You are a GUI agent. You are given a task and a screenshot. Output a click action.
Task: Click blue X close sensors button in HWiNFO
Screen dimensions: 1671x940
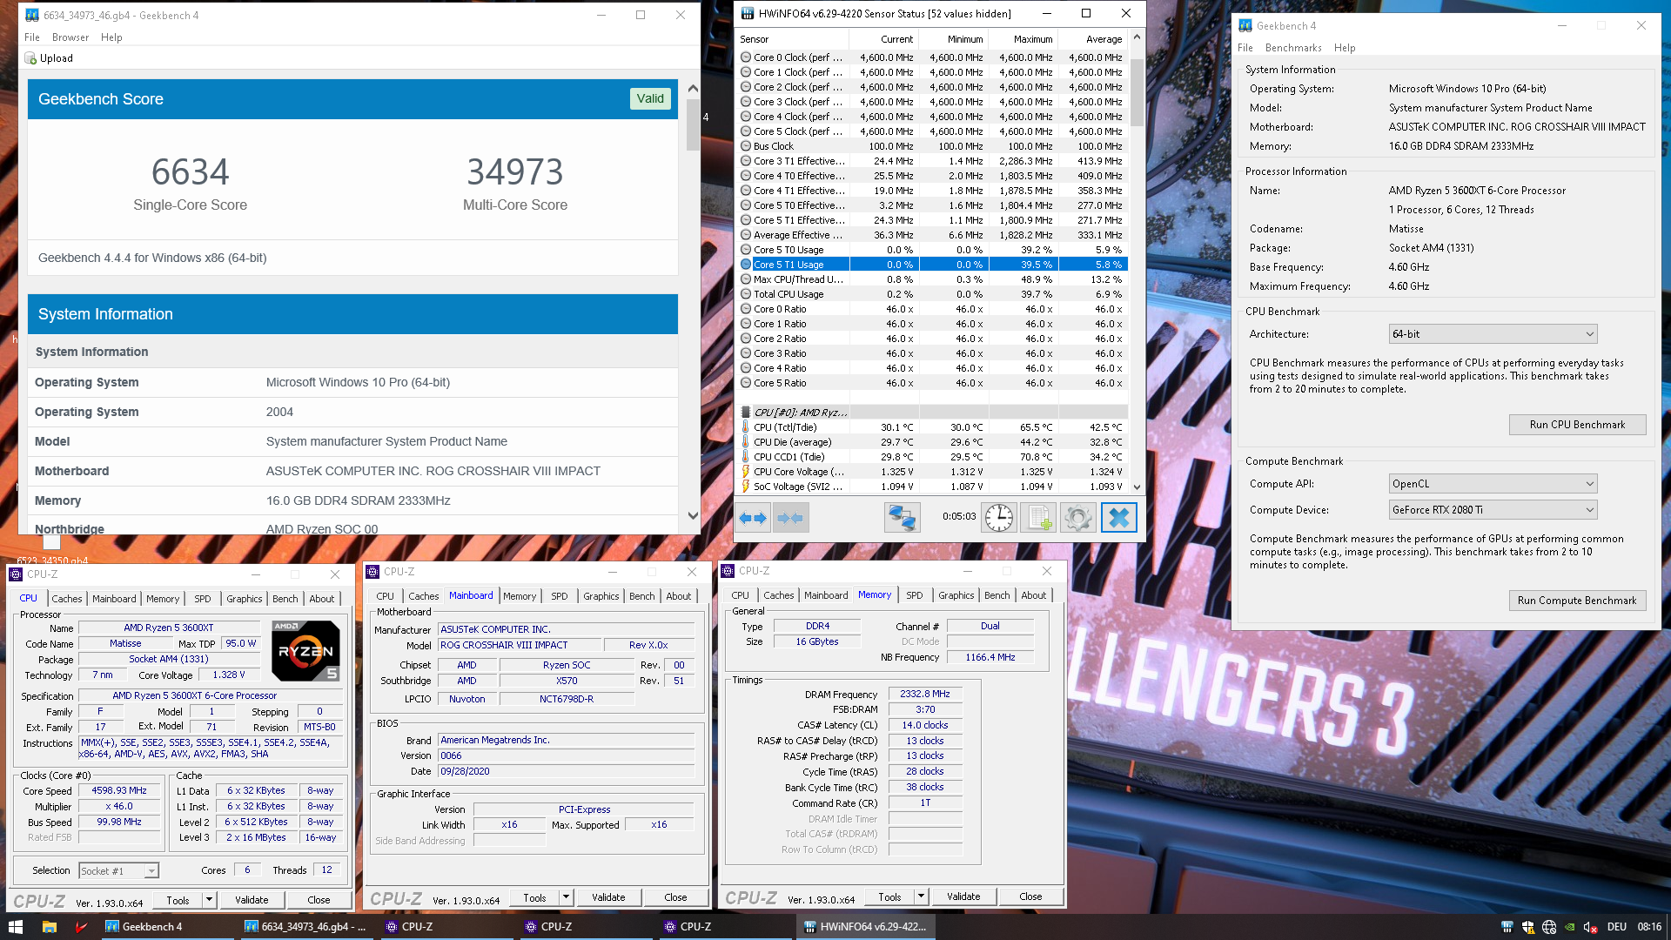click(1118, 518)
